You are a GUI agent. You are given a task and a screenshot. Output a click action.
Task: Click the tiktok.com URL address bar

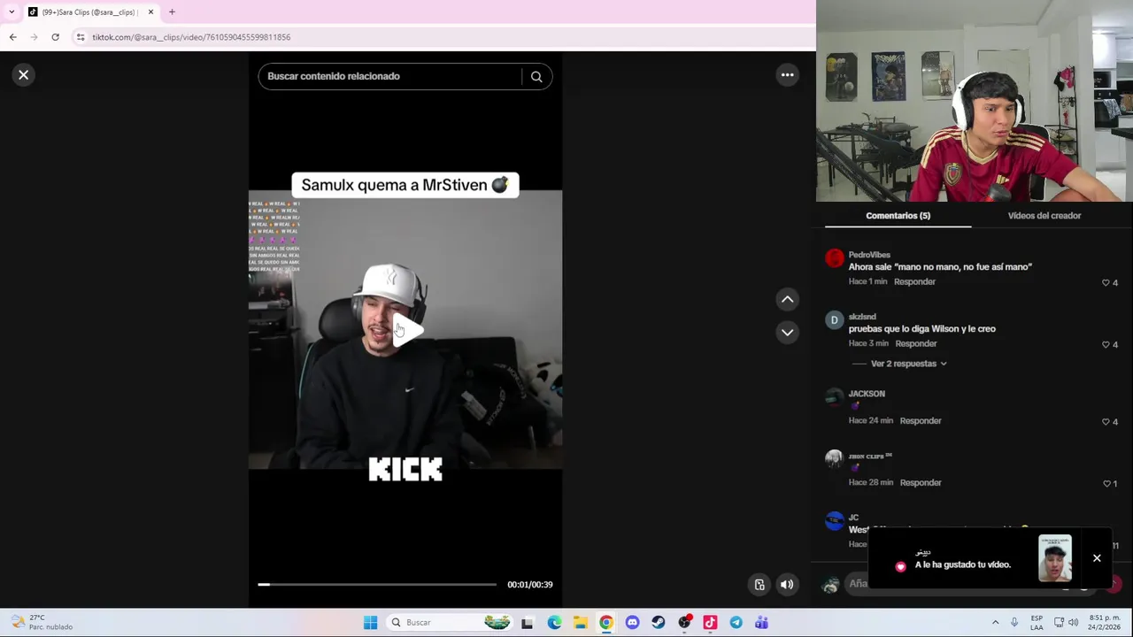443,37
